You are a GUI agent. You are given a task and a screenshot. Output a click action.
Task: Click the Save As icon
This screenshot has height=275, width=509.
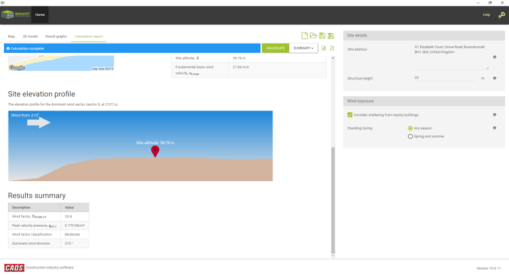pyautogui.click(x=331, y=36)
